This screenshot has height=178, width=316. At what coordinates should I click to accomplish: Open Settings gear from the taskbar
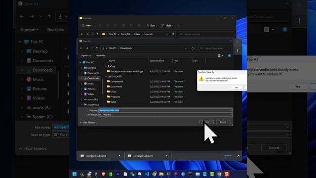183,174
